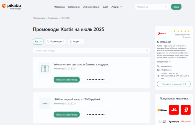Click the envelope icon next to info@kostis.ru

click(158, 70)
